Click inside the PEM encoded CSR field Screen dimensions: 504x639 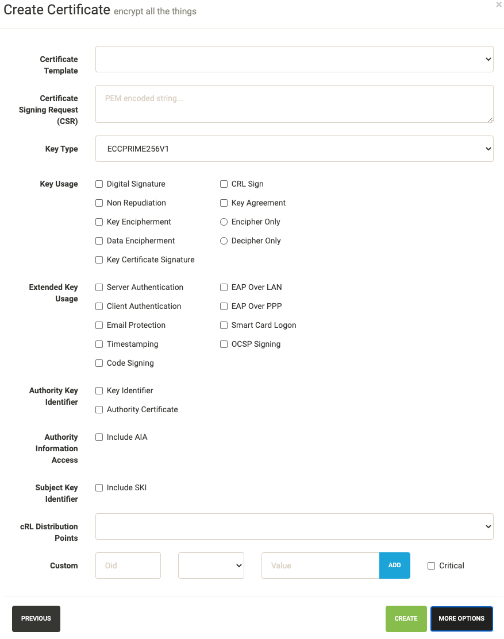tap(294, 103)
